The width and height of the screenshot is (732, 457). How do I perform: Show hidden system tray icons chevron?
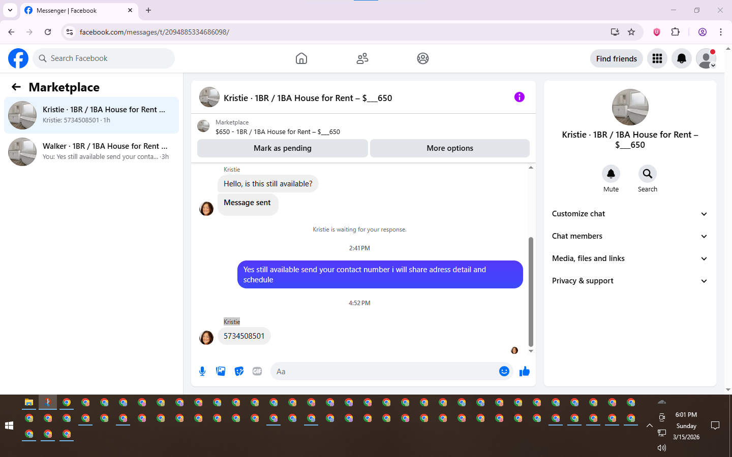pyautogui.click(x=649, y=426)
